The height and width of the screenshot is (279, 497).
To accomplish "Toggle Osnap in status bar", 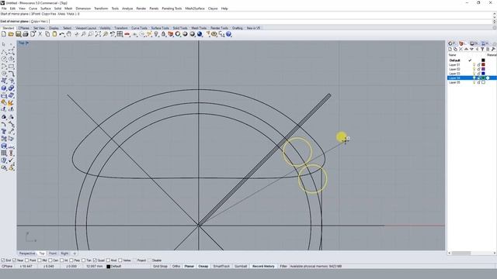I will 203,267.
